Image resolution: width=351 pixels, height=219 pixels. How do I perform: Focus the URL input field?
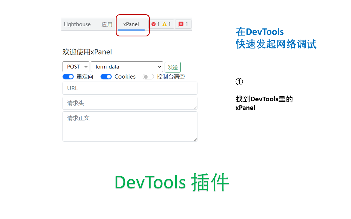coord(130,88)
